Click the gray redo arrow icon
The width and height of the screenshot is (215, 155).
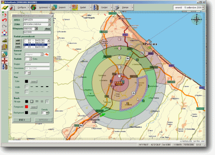point(5,26)
